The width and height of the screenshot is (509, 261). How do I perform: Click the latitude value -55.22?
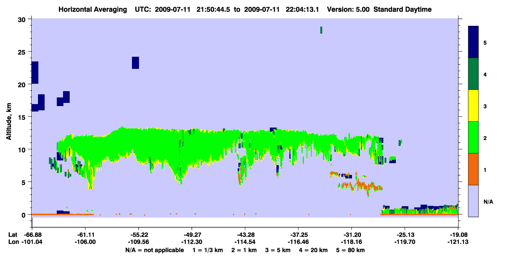[139, 235]
